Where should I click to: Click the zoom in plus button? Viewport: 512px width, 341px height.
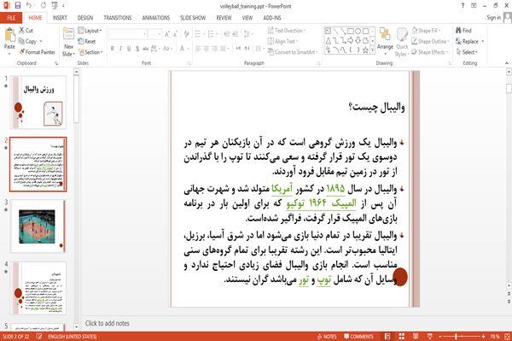[x=483, y=337]
